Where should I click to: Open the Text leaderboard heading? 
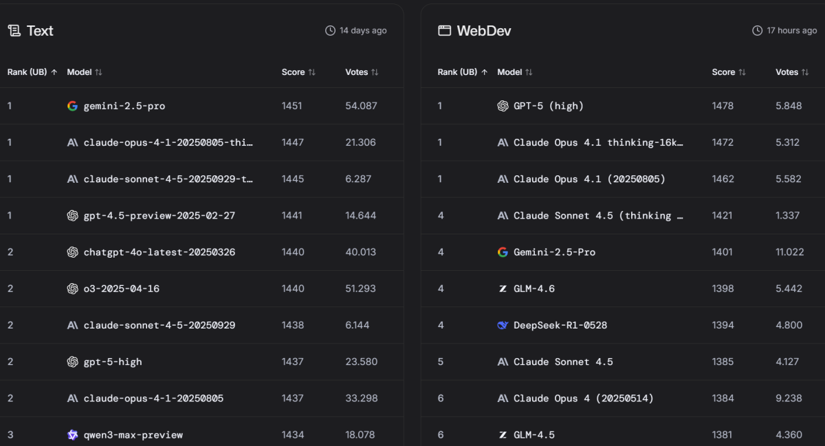[40, 31]
